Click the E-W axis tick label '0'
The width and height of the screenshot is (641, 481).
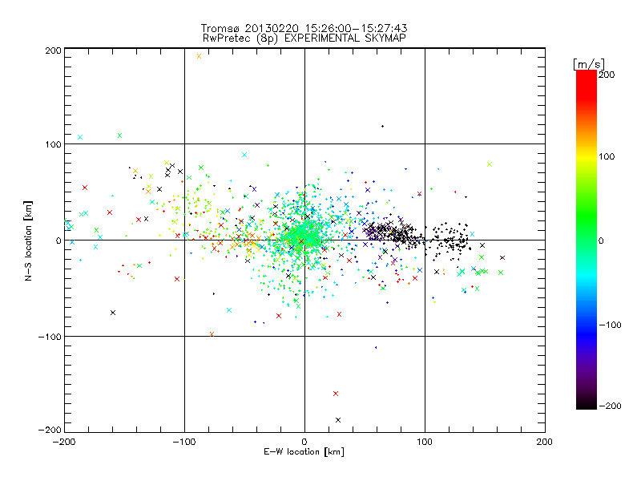tap(304, 442)
